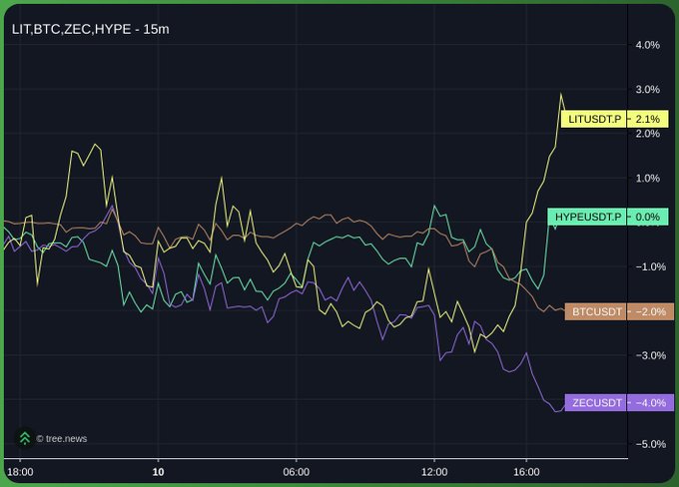Click the −1.0% y-axis label
Screen dimensions: 679x487
pos(651,266)
